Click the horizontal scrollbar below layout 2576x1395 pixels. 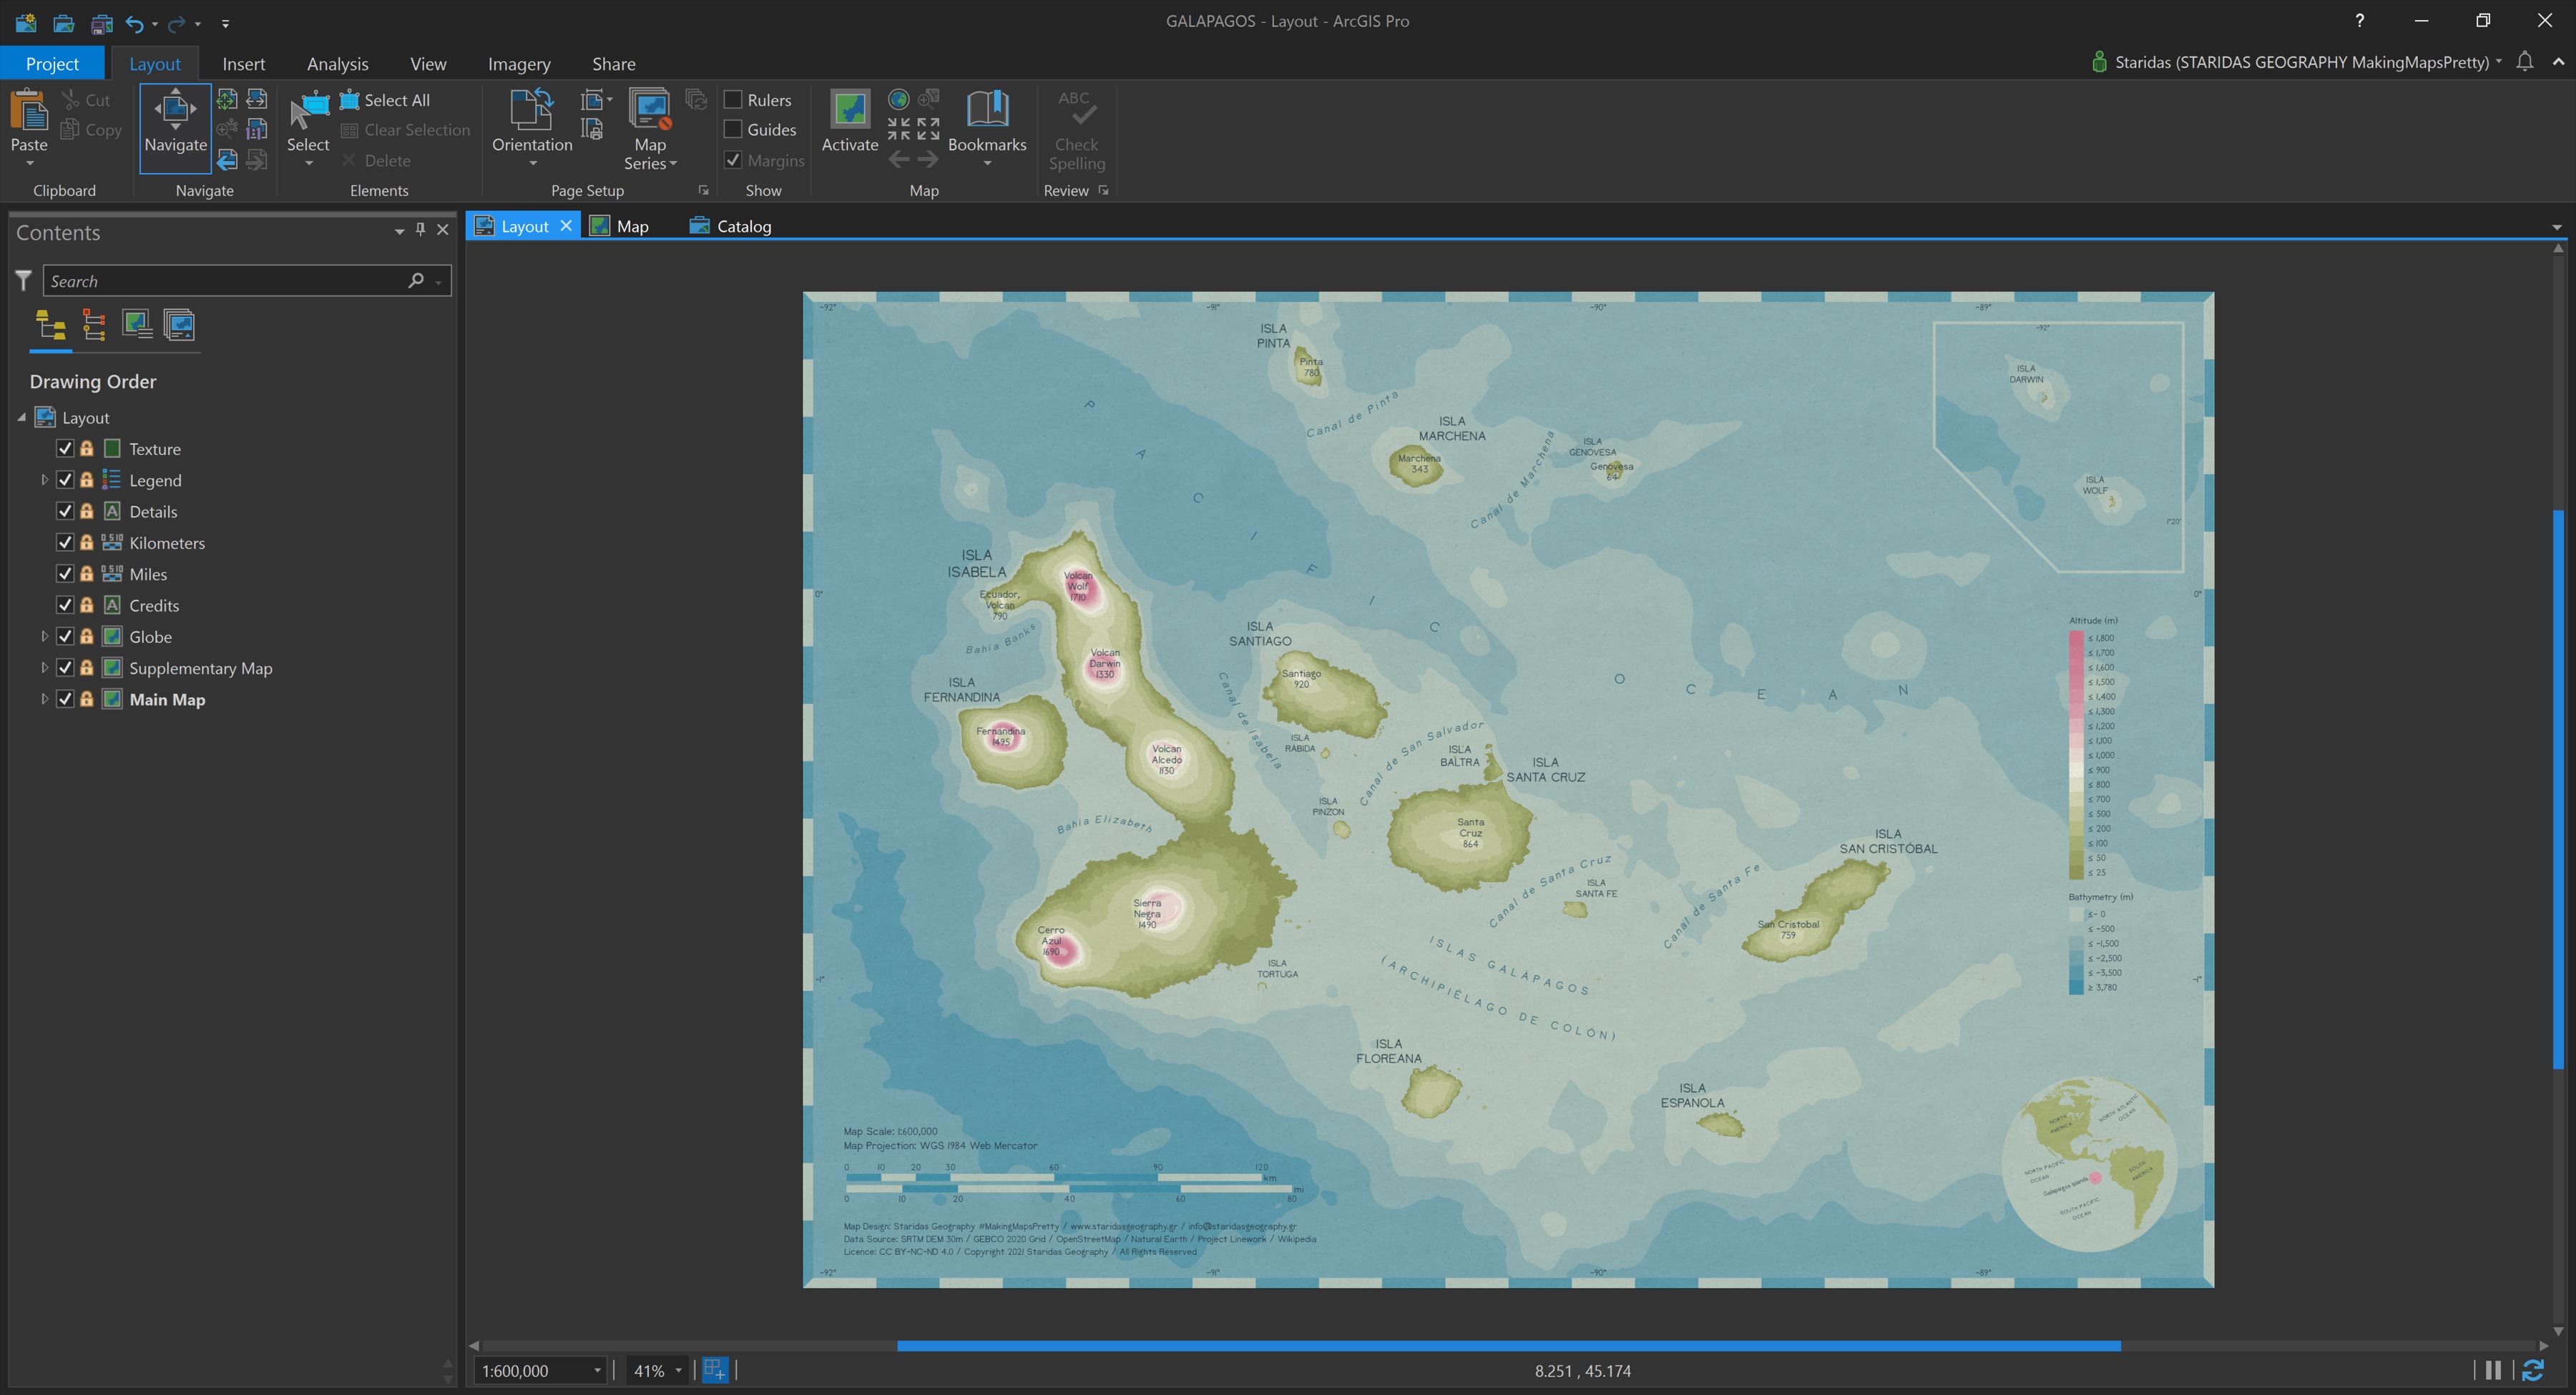[x=1508, y=1345]
